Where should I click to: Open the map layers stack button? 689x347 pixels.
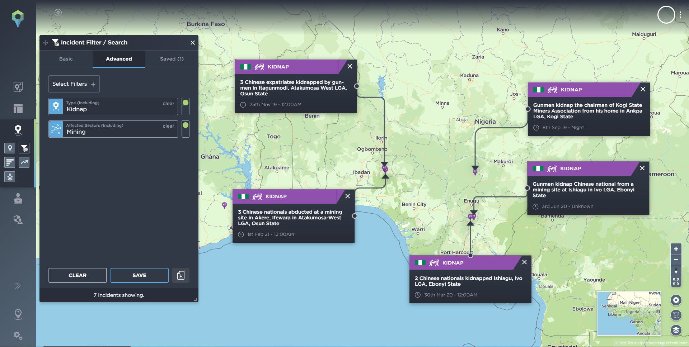click(x=676, y=330)
